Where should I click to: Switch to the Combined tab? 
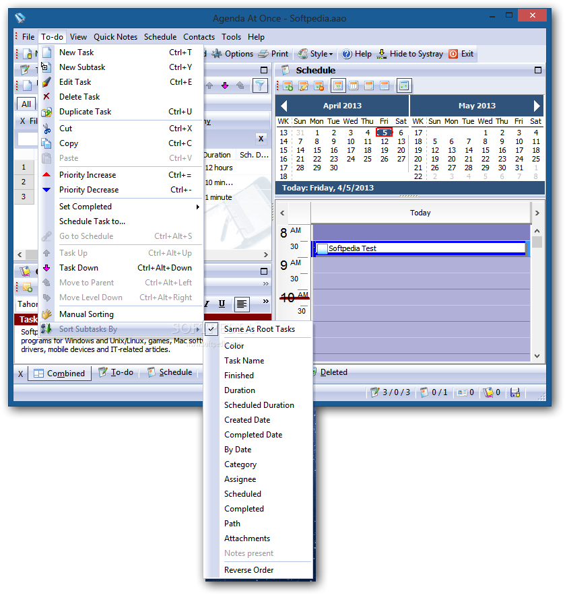click(60, 374)
